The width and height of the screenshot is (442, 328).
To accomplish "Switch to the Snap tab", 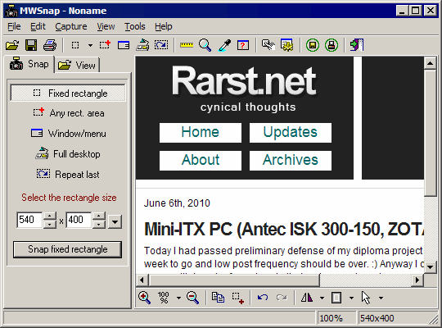I will pos(29,64).
